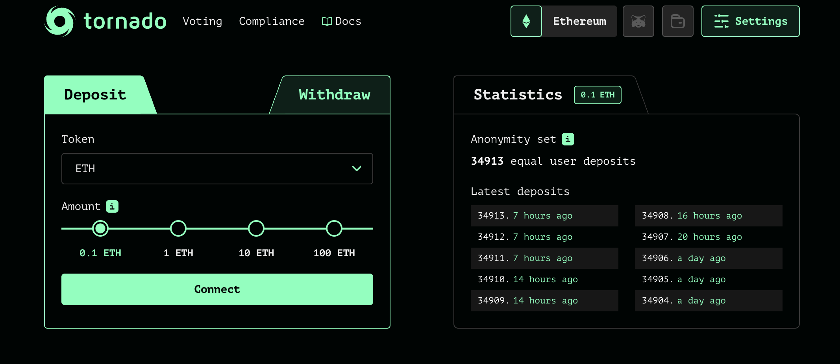This screenshot has width=840, height=364.
Task: Click the '1 ETH' amount label
Action: click(178, 253)
